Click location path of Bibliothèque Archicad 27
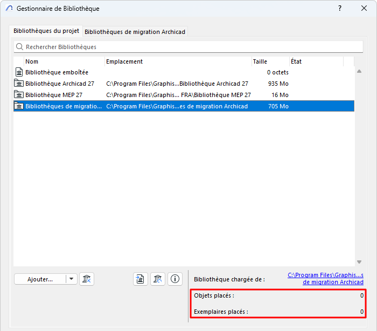This screenshot has width=377, height=331. [x=177, y=84]
